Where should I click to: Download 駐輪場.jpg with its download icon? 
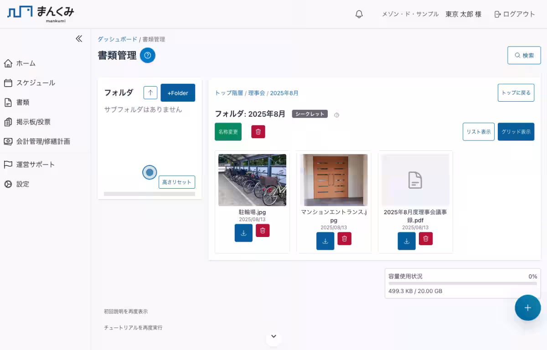click(x=243, y=232)
